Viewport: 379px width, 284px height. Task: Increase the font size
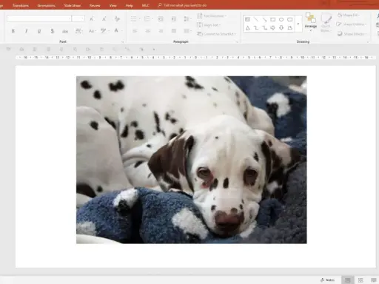pos(92,18)
